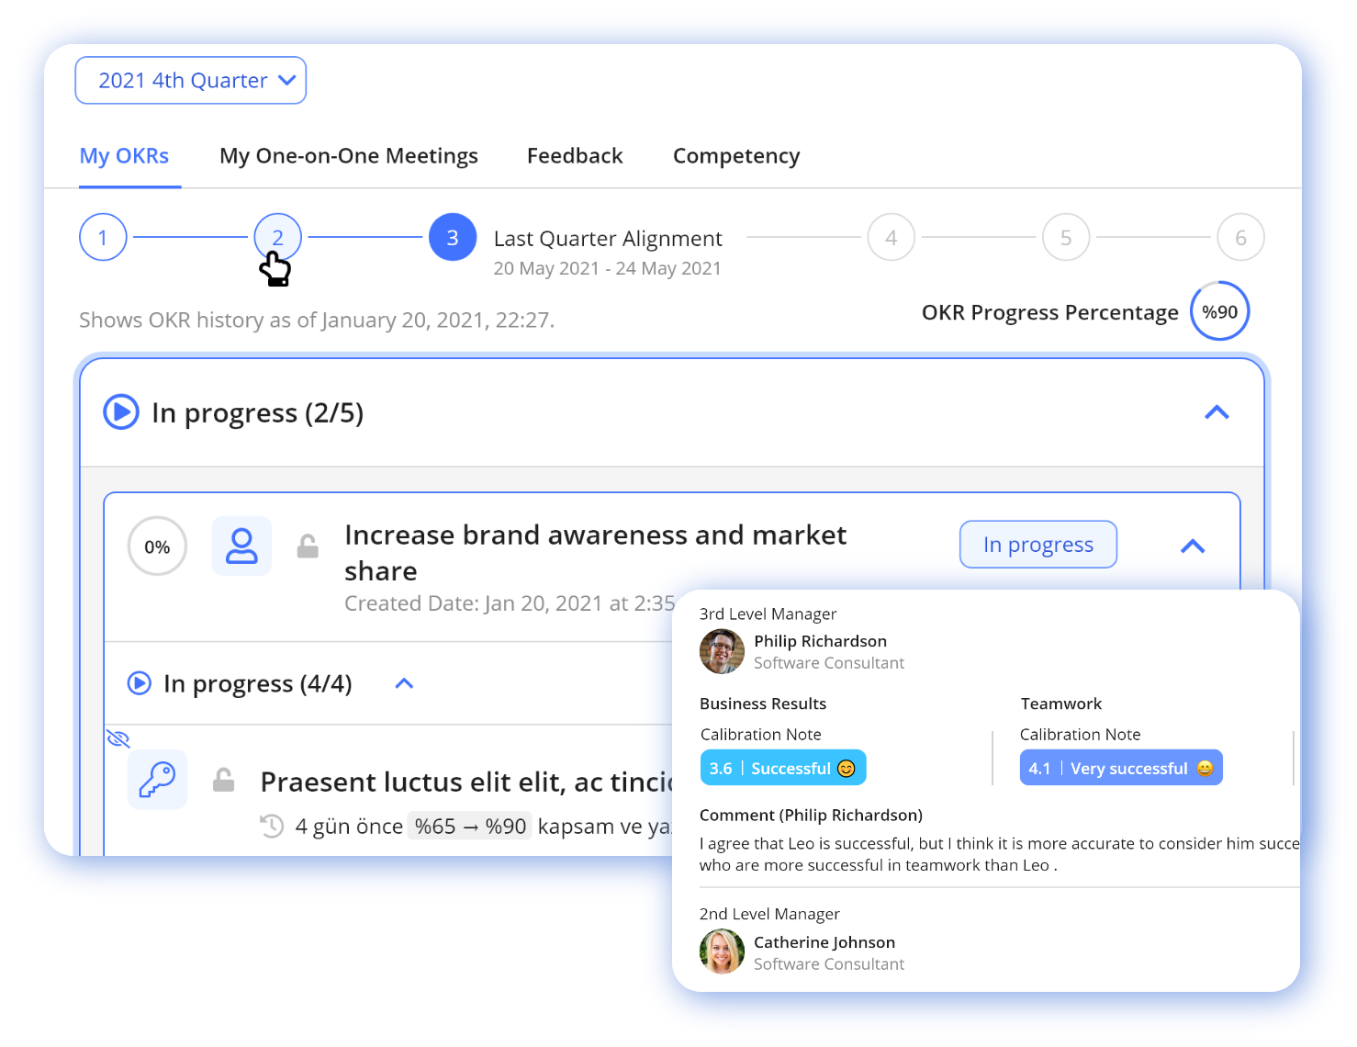Click the history clock icon

(x=272, y=827)
